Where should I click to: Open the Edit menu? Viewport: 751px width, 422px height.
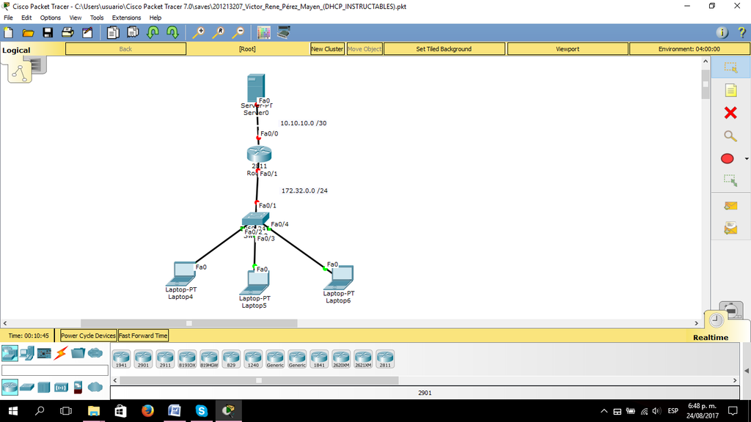[x=26, y=18]
